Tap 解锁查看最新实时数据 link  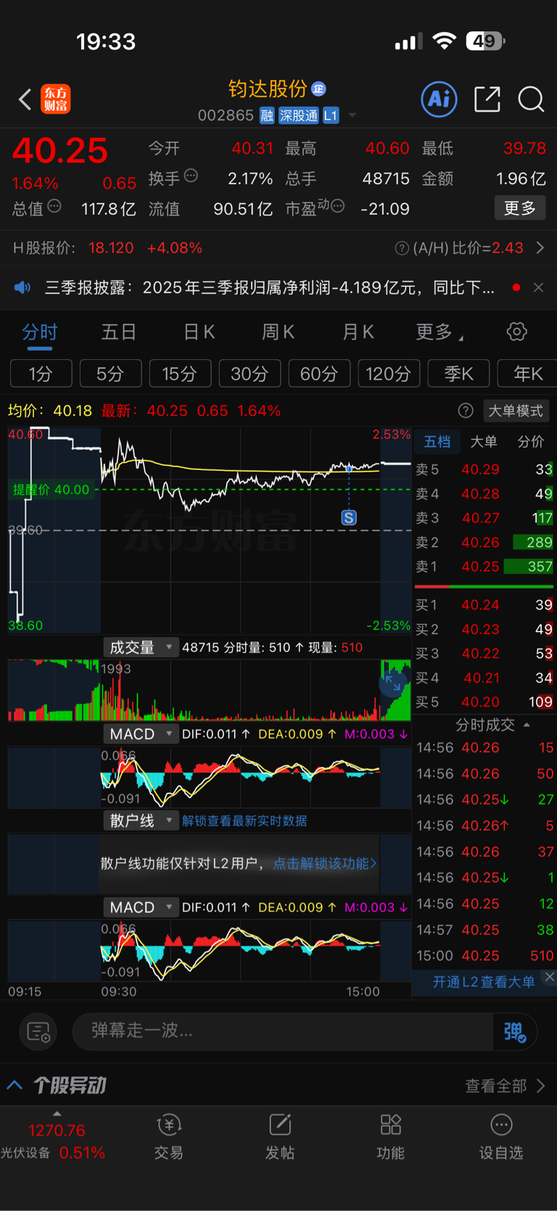point(244,821)
